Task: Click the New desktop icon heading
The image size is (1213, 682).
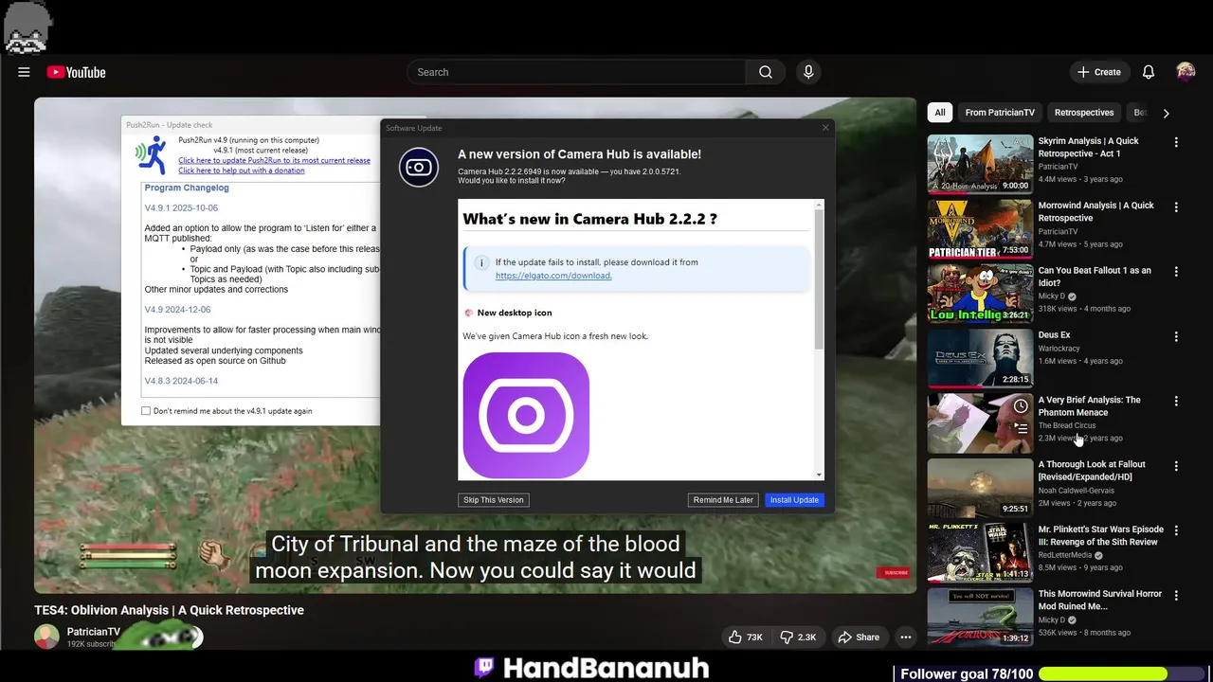Action: pyautogui.click(x=515, y=313)
